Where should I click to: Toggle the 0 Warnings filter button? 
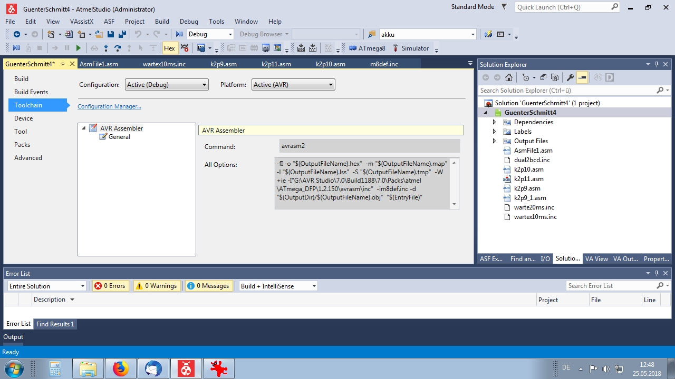[157, 286]
